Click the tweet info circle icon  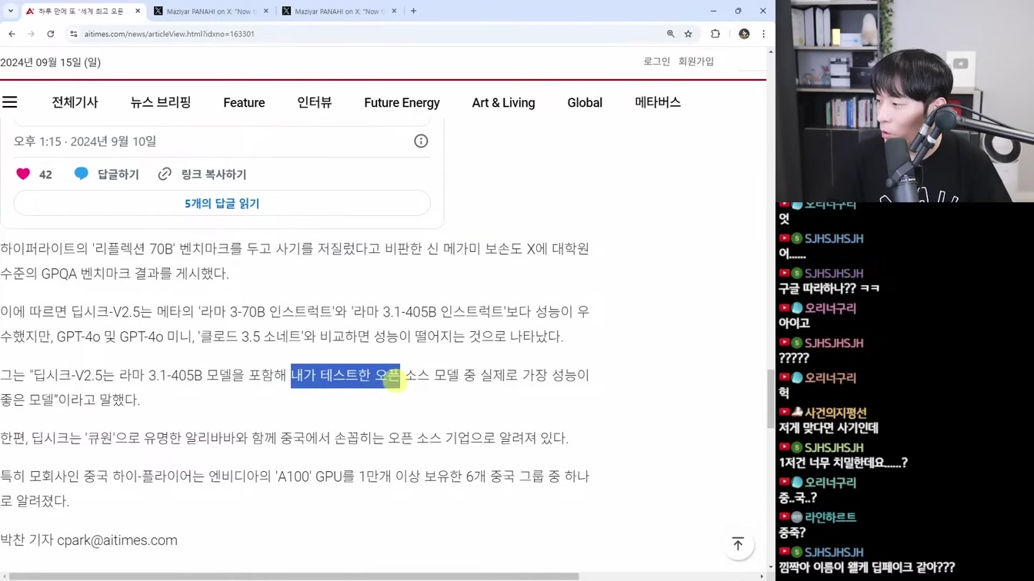(x=421, y=141)
